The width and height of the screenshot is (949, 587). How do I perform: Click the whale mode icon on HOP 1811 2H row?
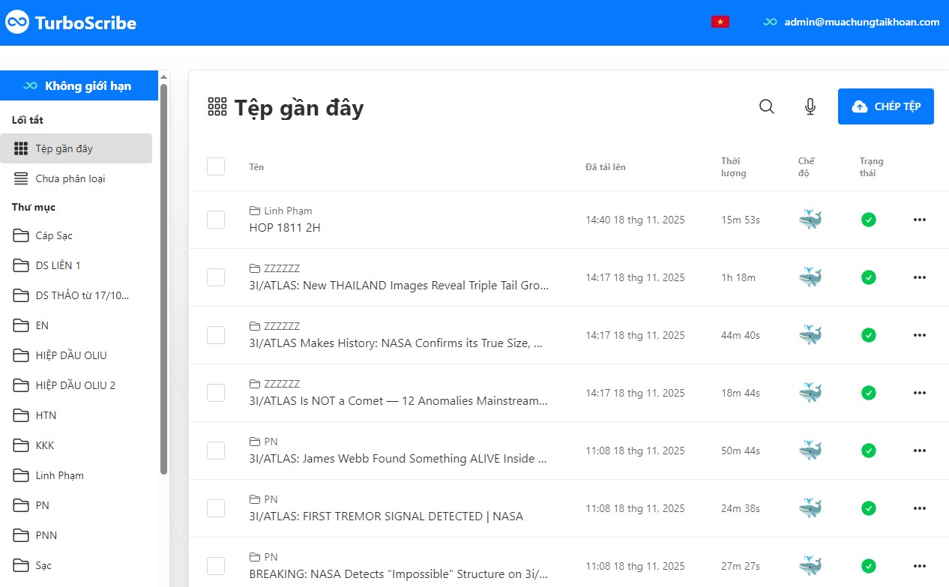[810, 220]
